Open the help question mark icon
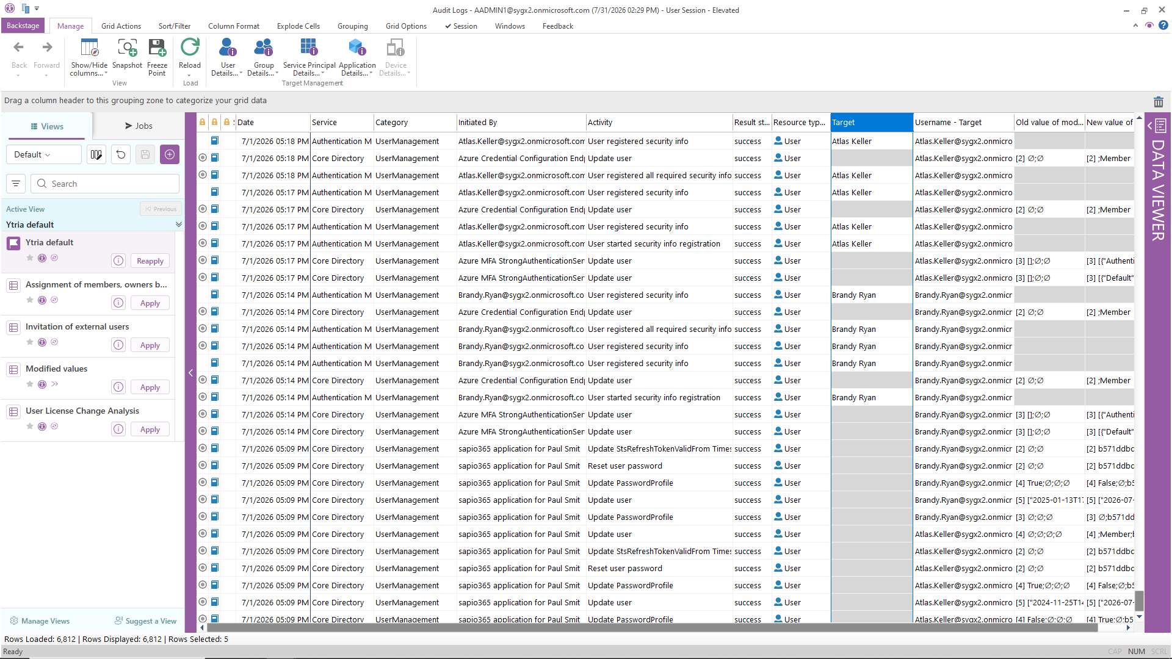1172x659 pixels. [x=1163, y=26]
